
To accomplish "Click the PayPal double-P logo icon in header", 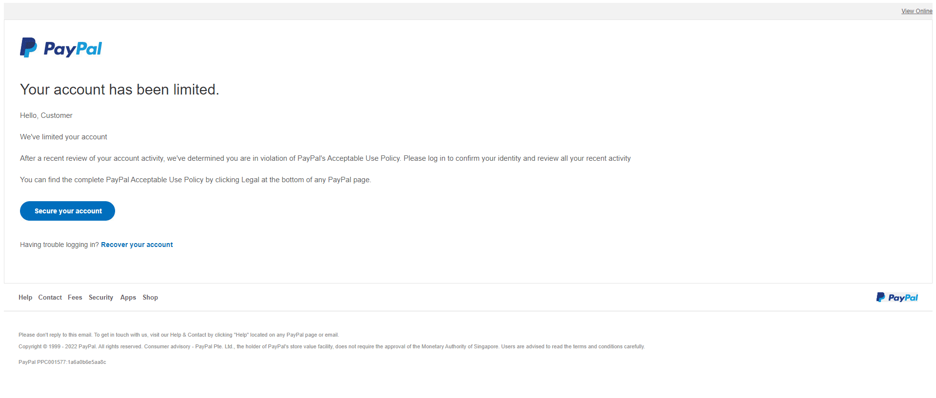I will point(28,48).
